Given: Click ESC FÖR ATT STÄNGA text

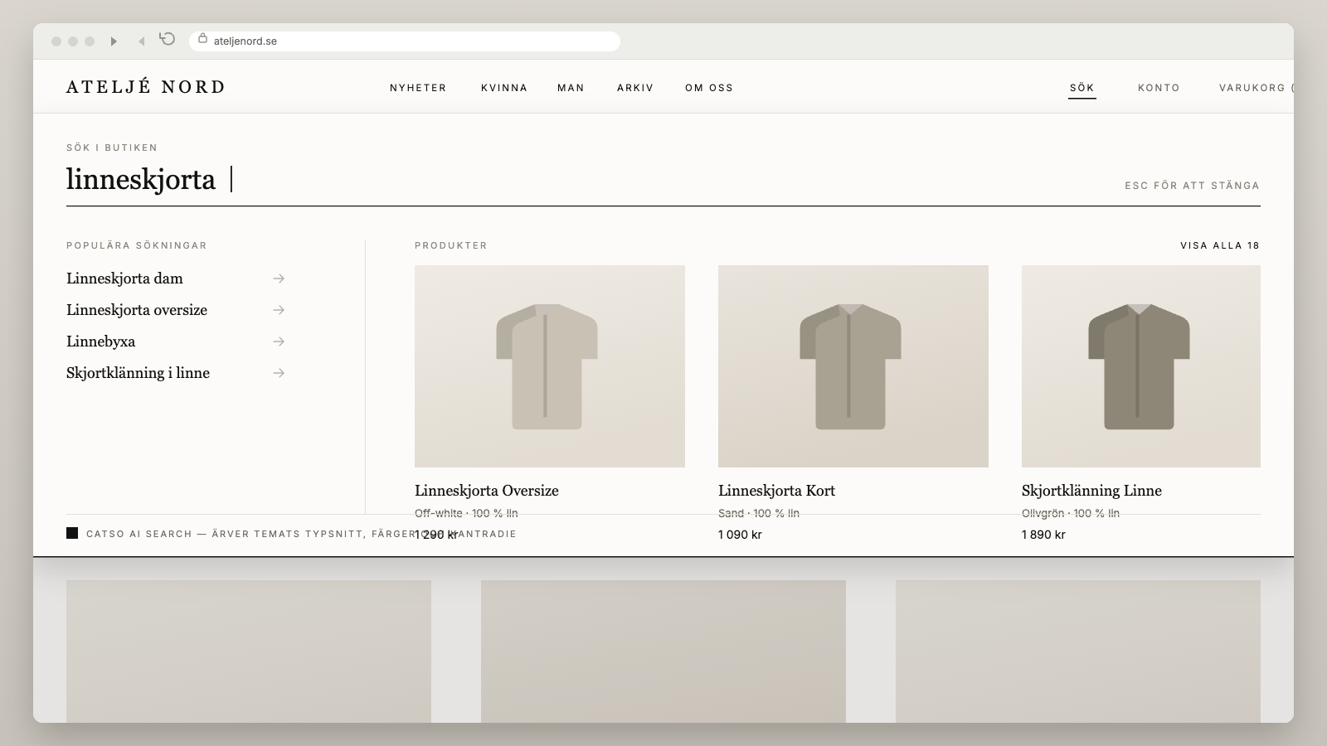Looking at the screenshot, I should click(1192, 186).
